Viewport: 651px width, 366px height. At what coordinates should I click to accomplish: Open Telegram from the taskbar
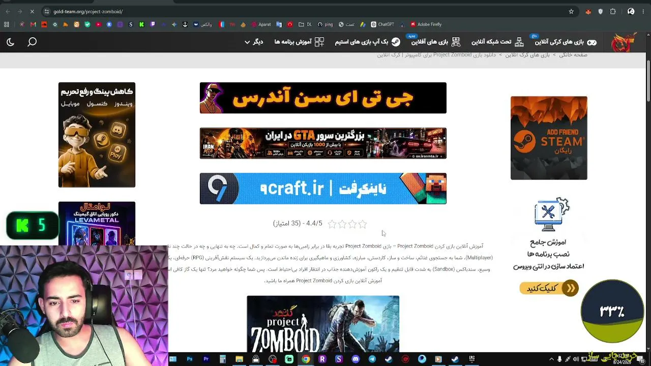[x=372, y=359]
